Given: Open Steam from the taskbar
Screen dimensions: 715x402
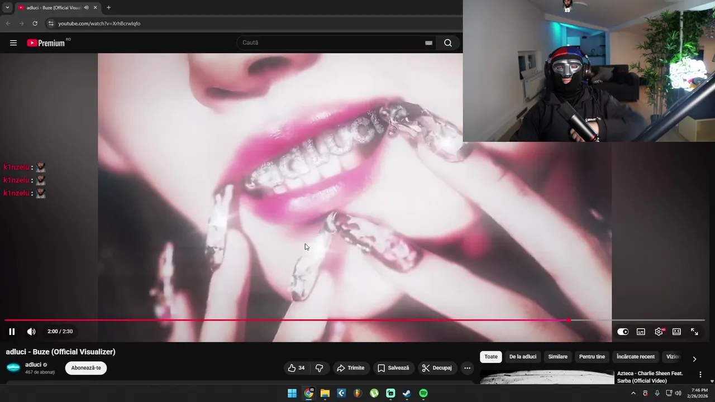Looking at the screenshot, I should coord(407,393).
